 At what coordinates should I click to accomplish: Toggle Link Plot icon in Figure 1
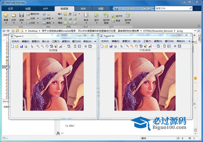69,46
